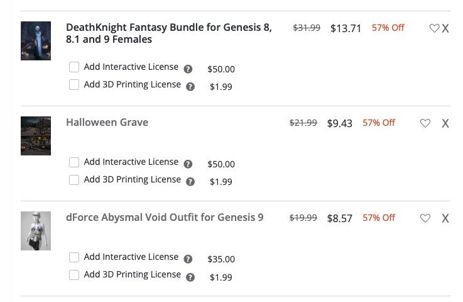Wishlist the dForce Abysmal Void Outfit
463x302 pixels.
click(x=425, y=218)
